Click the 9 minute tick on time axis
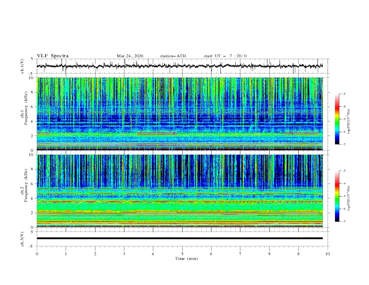Screen dimensions: 369x285 (x=299, y=254)
